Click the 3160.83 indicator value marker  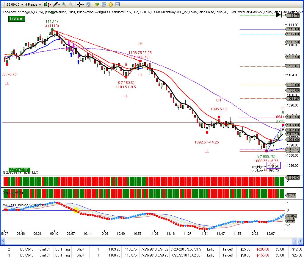point(292,177)
